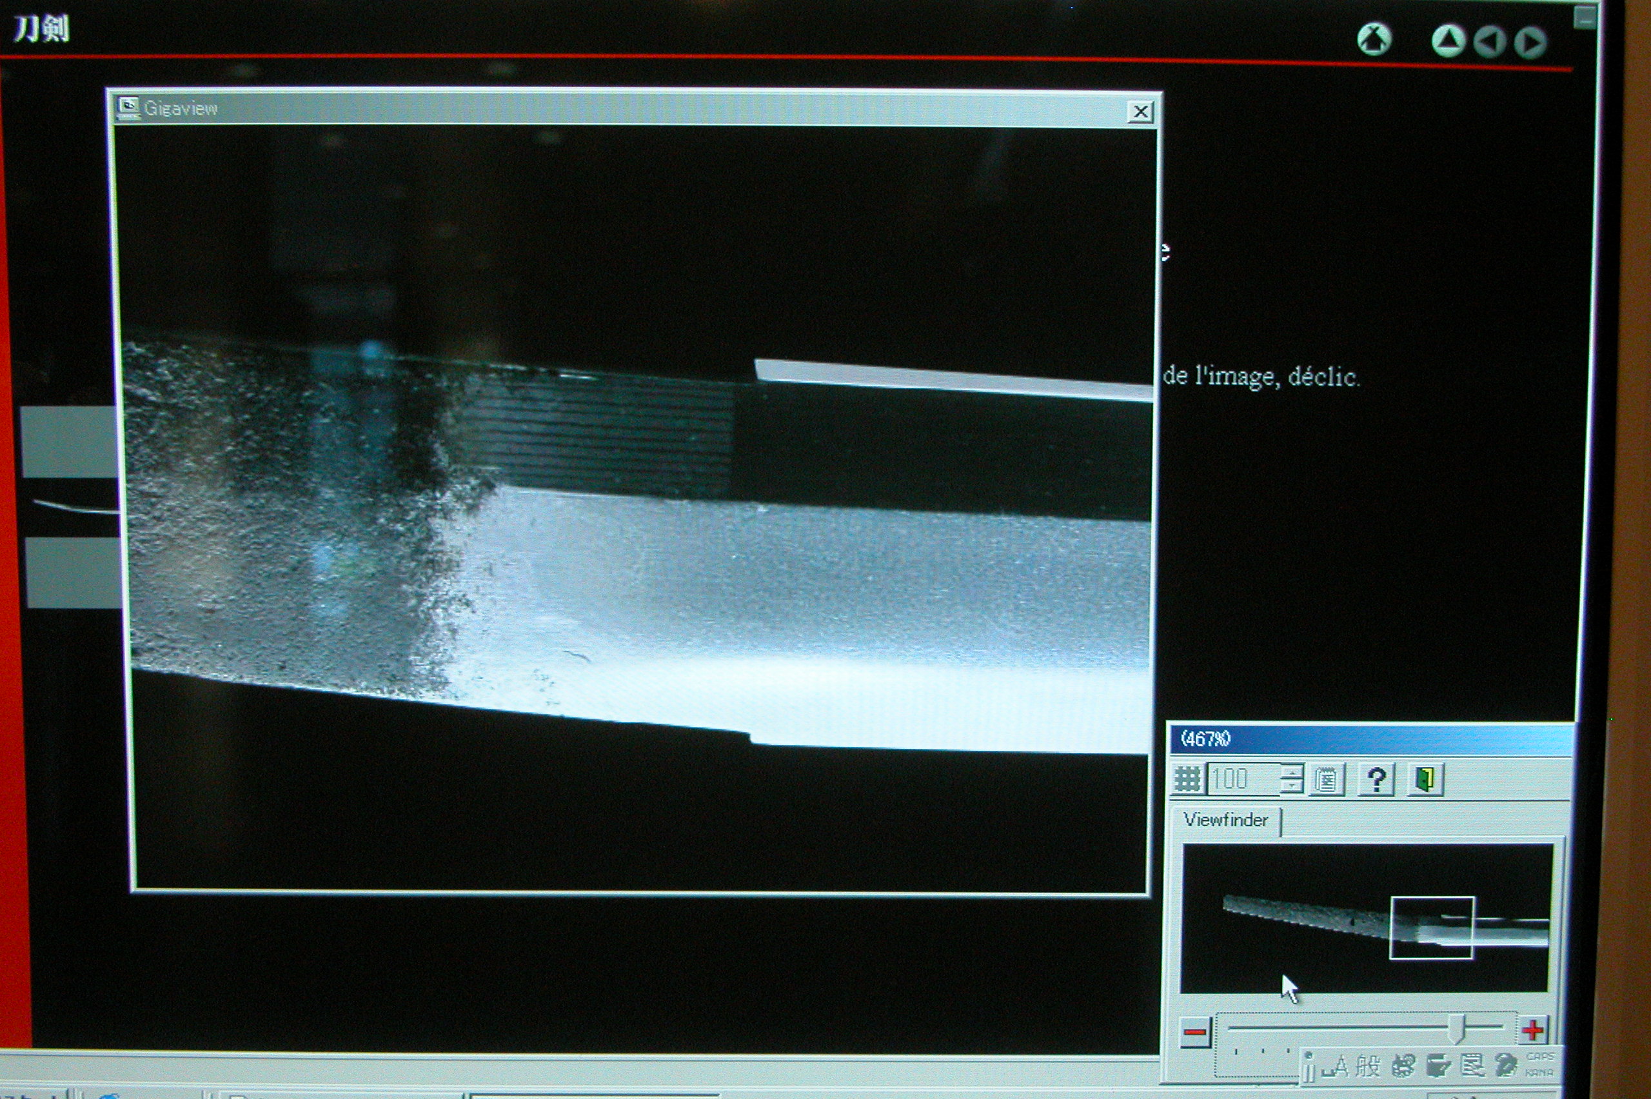Minimize the window using top-right button
Screen dimensions: 1651x1099
[x=1585, y=17]
